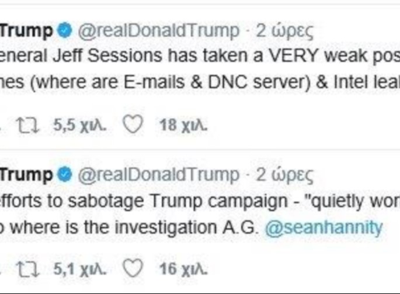Open @realDonaldTrump handle in the second tweet
Screen dimensions: 400x294
tap(158, 175)
